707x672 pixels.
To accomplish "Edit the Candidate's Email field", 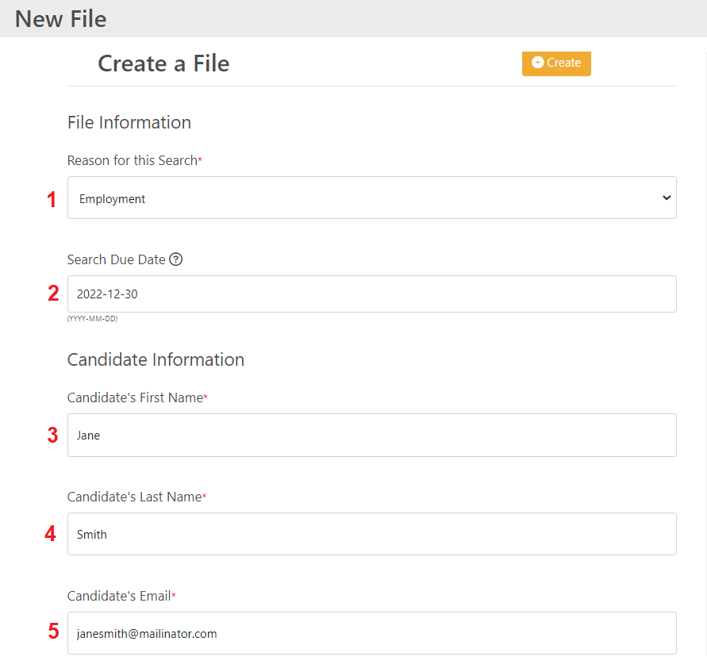I will (372, 633).
